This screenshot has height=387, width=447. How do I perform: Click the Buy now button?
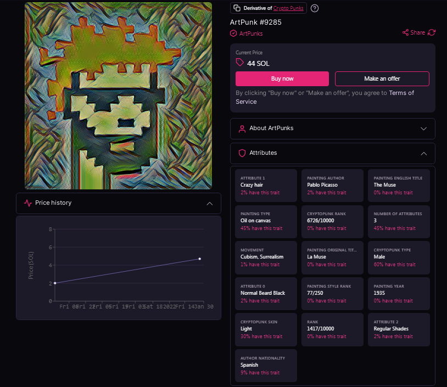click(x=282, y=78)
